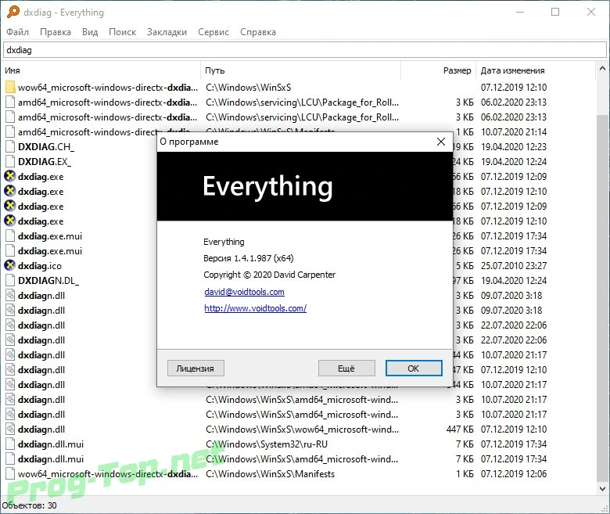Click the Ещё button in About dialog
This screenshot has height=514, width=610.
pos(346,368)
